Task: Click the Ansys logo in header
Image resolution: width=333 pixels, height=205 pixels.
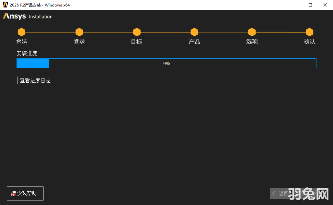Action: [15, 16]
